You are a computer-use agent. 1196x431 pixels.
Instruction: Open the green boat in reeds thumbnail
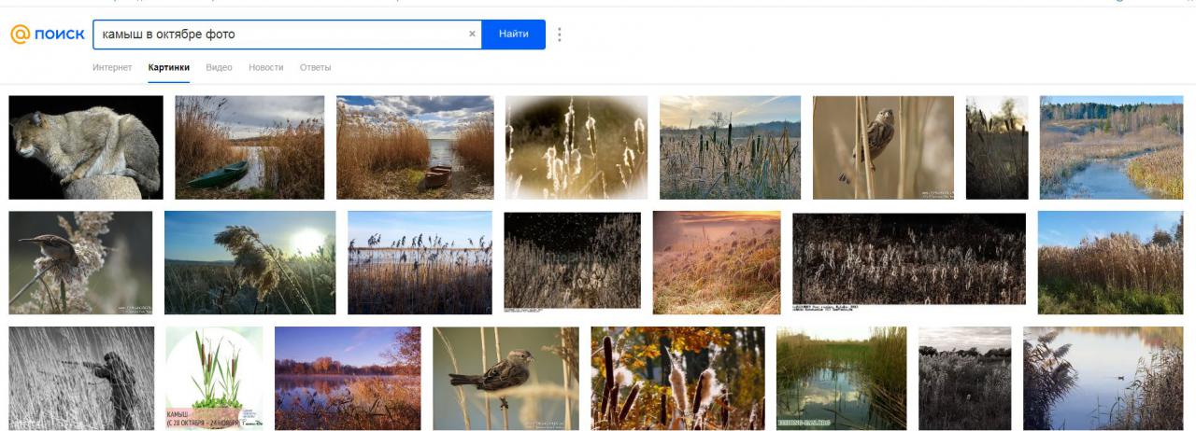[x=249, y=147]
